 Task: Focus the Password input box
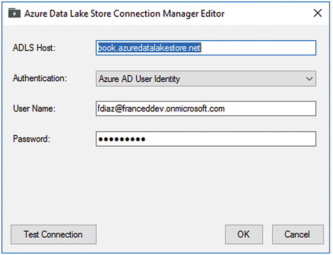(x=206, y=139)
